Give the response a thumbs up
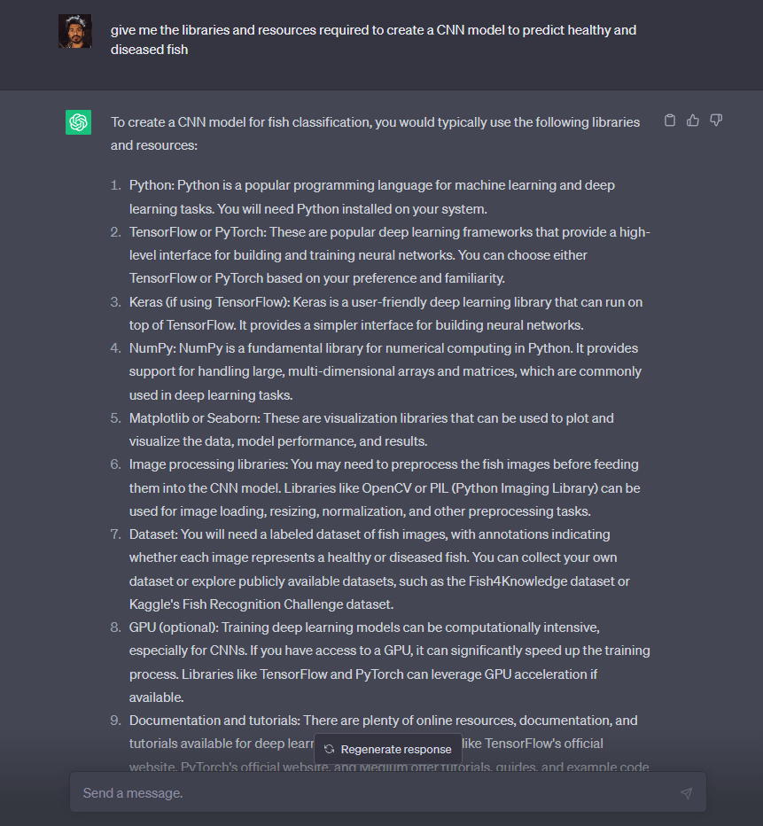The height and width of the screenshot is (826, 763). click(692, 121)
